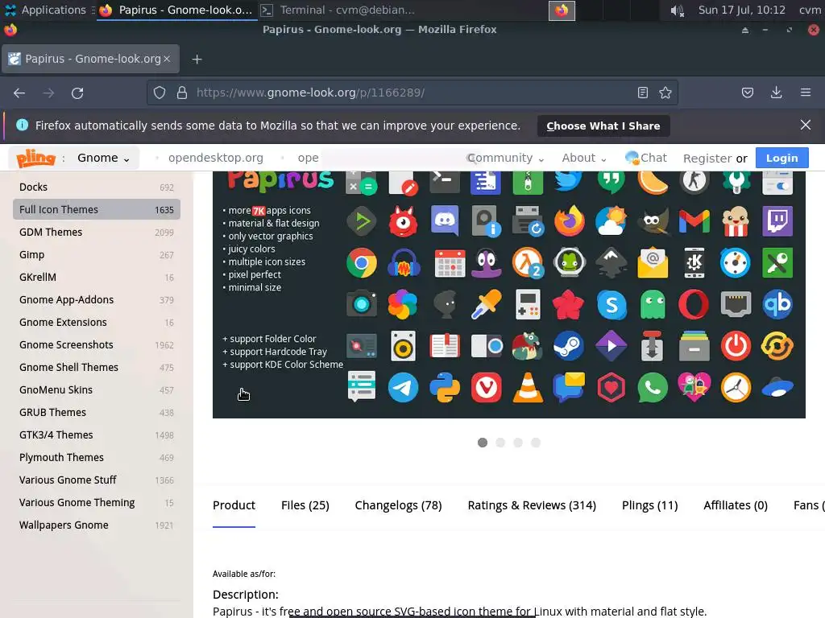
Task: Click the Firefox icon in the top panel tray
Action: (562, 10)
